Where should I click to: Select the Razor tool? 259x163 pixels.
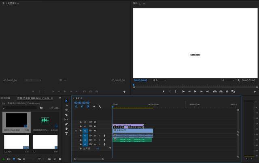point(66,114)
